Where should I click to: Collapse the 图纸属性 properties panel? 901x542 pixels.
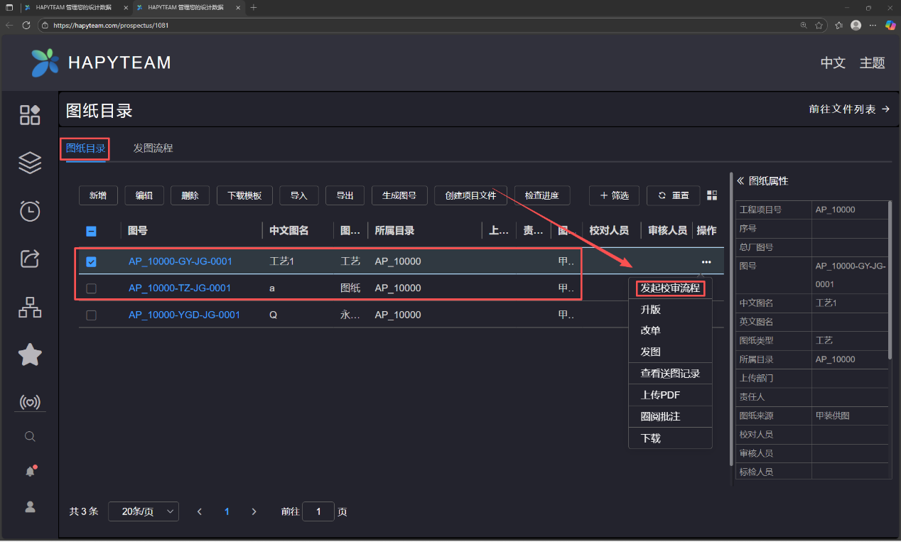pos(740,181)
